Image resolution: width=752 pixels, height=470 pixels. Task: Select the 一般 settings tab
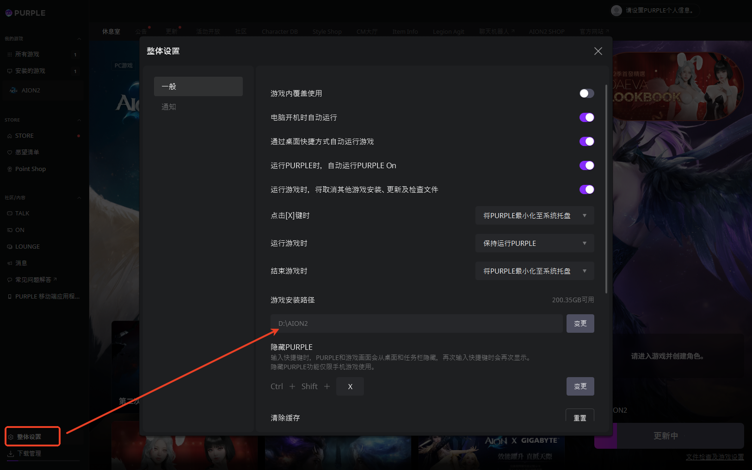point(198,86)
